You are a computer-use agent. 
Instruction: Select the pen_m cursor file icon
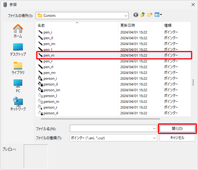click(40, 55)
